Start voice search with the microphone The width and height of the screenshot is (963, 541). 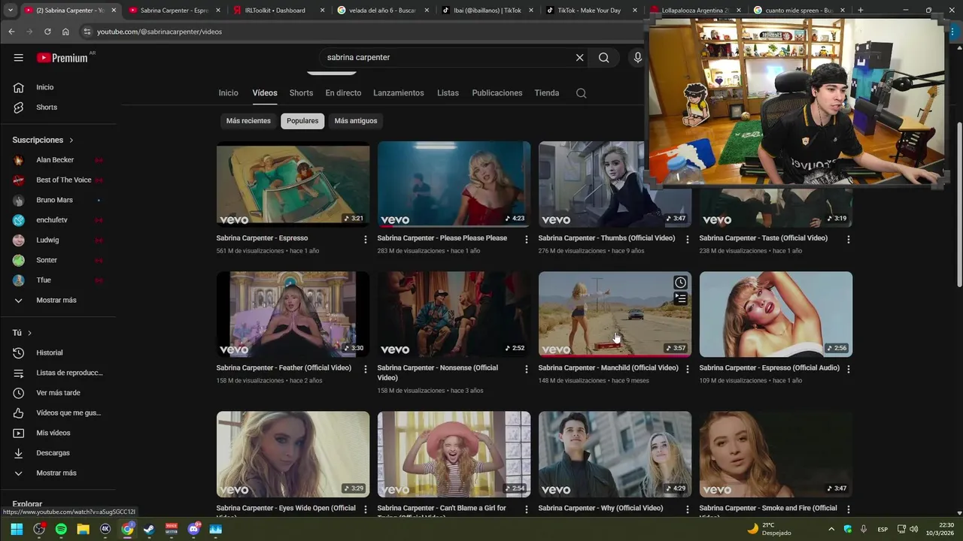637,58
